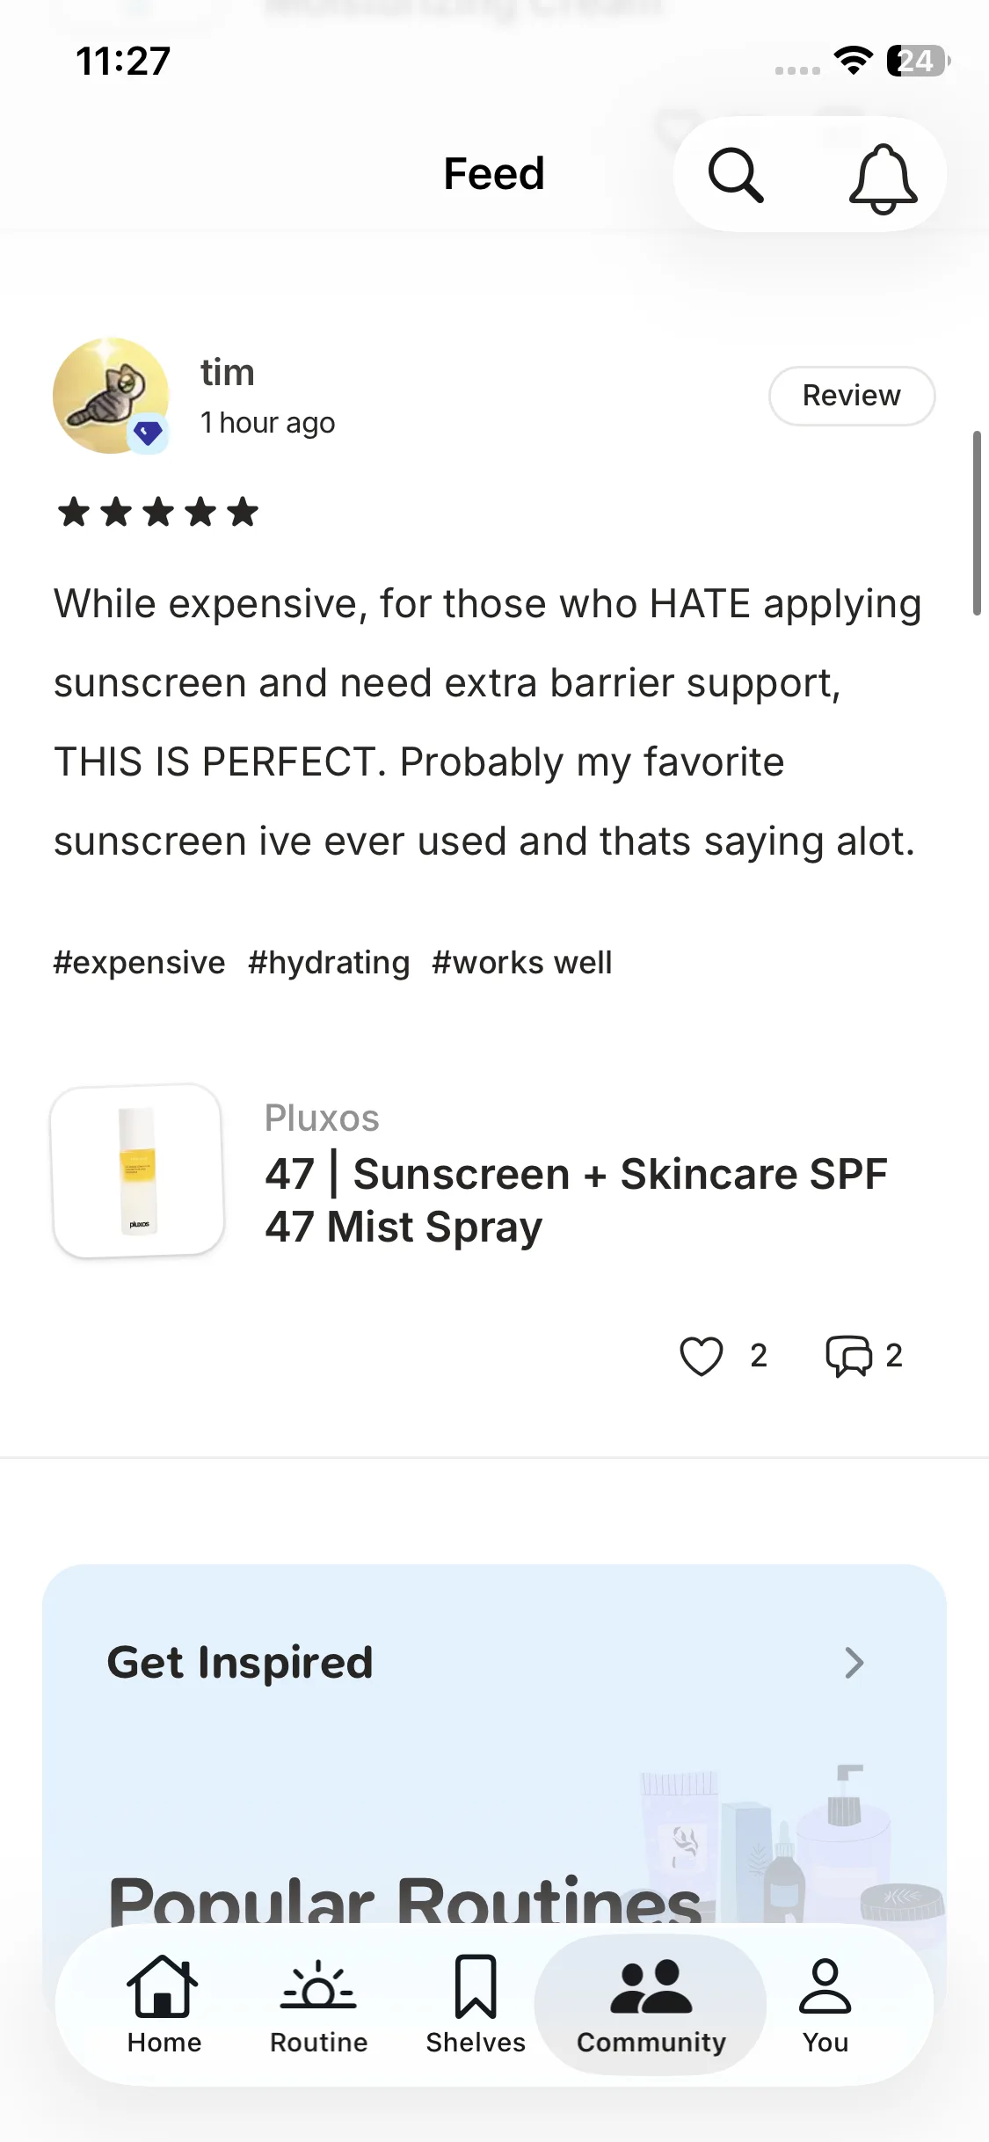Like tim's review with the heart

coord(702,1355)
